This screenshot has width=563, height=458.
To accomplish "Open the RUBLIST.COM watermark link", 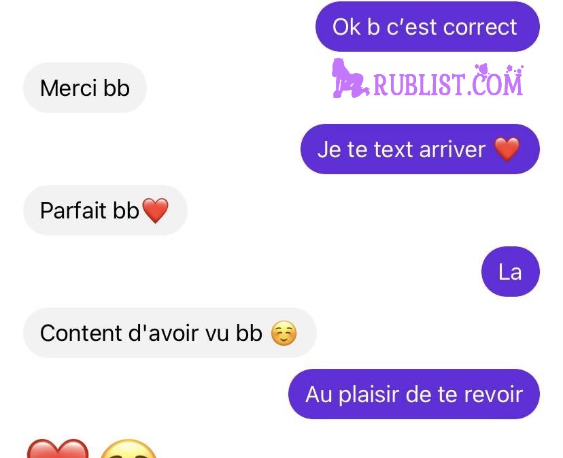I will click(447, 84).
